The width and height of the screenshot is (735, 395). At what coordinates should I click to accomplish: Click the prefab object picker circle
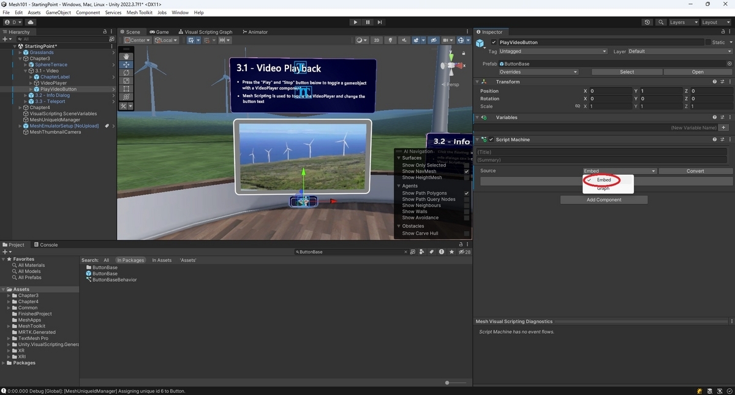[729, 64]
